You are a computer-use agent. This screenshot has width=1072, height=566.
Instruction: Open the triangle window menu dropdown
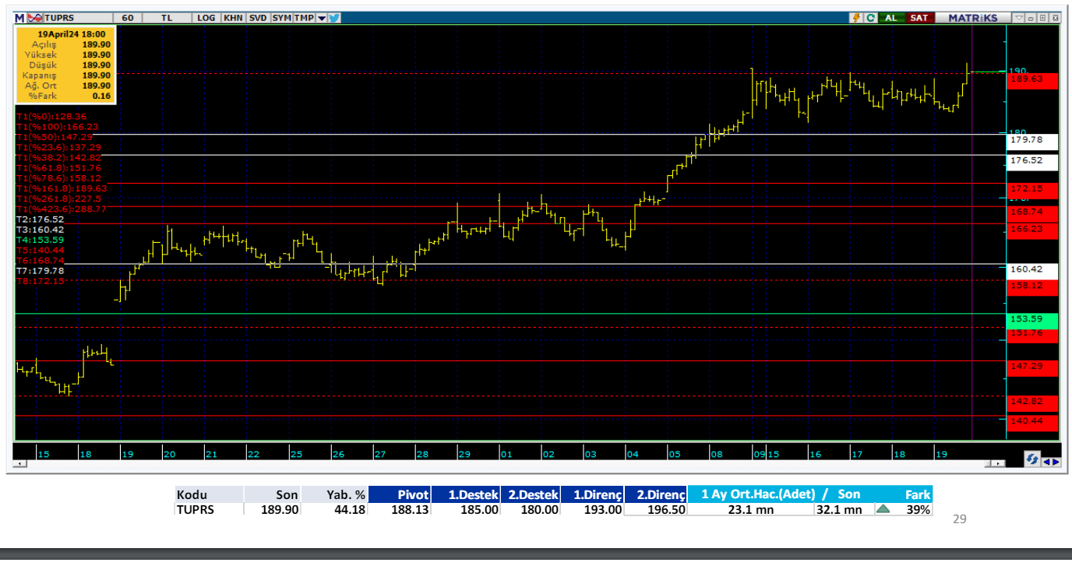tap(1019, 17)
